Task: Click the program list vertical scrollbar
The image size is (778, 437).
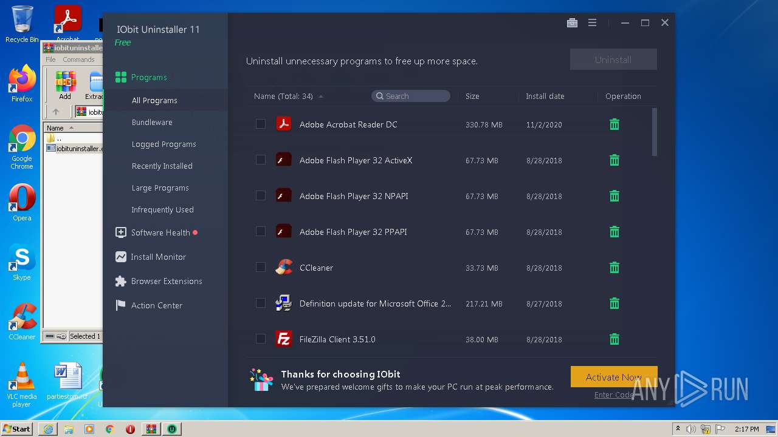Action: click(655, 132)
